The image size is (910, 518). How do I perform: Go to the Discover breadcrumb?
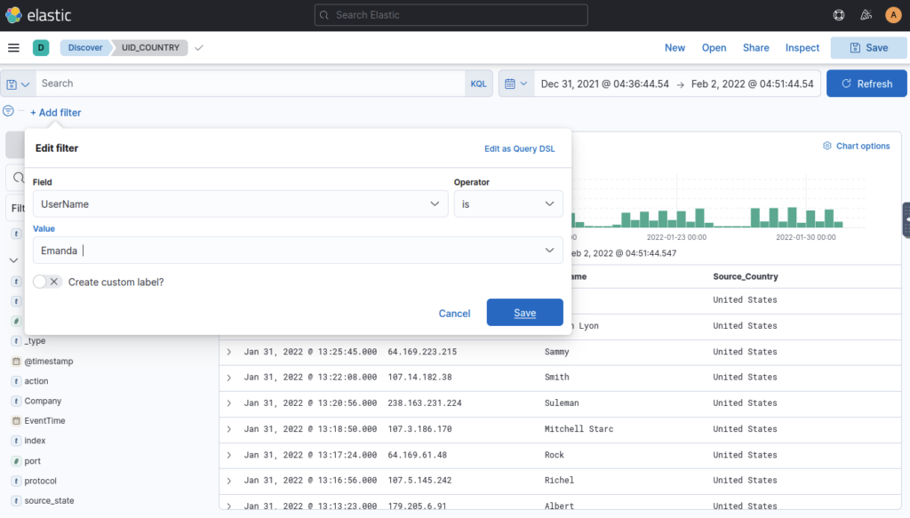[x=84, y=48]
